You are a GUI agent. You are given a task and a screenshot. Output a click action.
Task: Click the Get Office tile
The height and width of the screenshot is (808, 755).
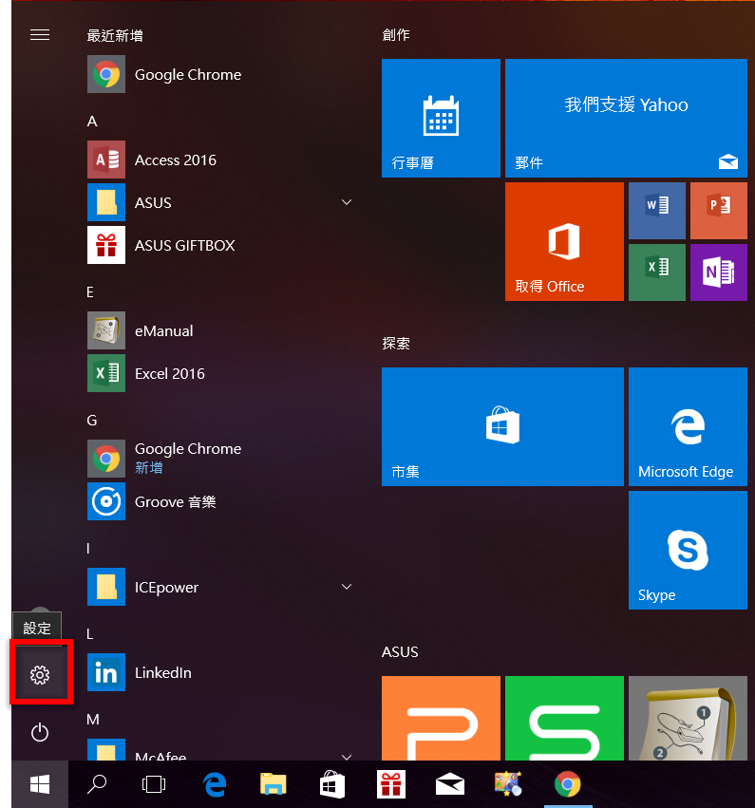click(564, 242)
